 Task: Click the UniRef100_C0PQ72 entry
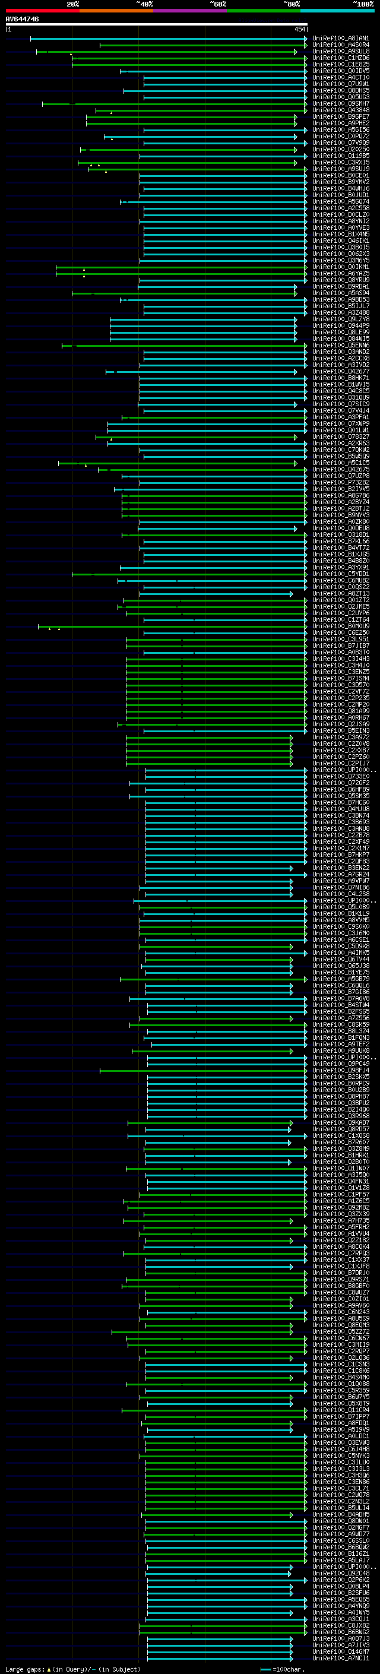[340, 137]
